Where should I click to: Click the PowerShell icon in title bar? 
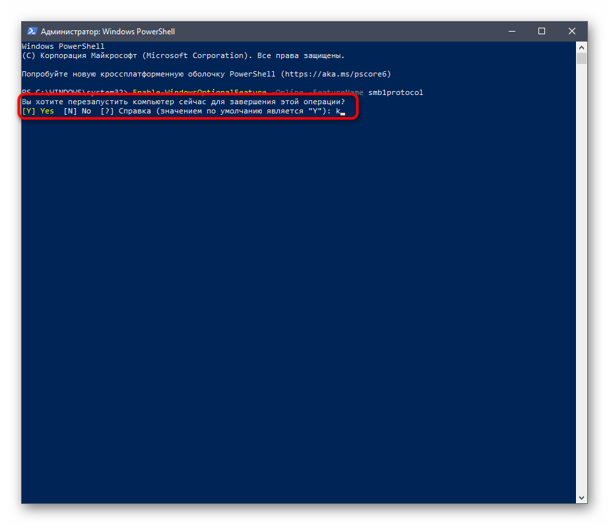coord(32,32)
